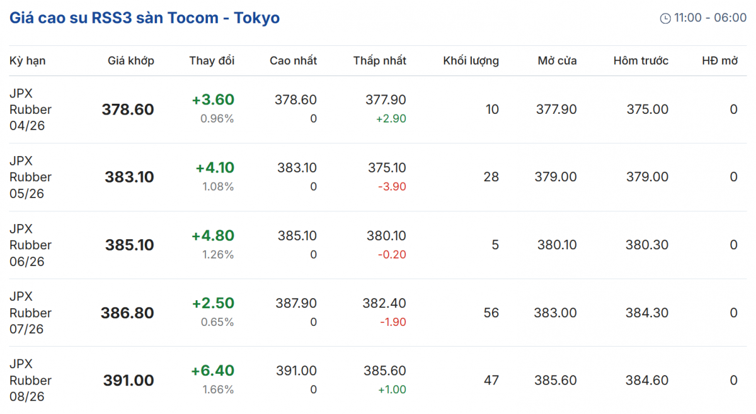The height and width of the screenshot is (414, 756).
Task: Select the Thay đổi column header
Action: click(212, 61)
